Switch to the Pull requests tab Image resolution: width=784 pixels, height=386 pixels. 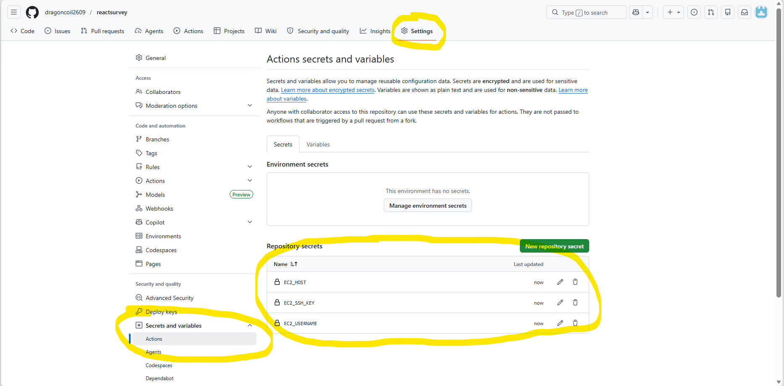(102, 31)
